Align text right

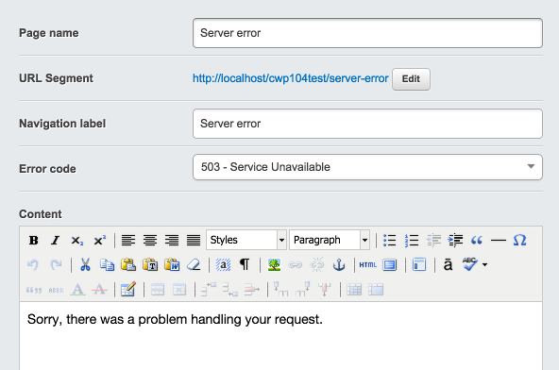point(172,241)
